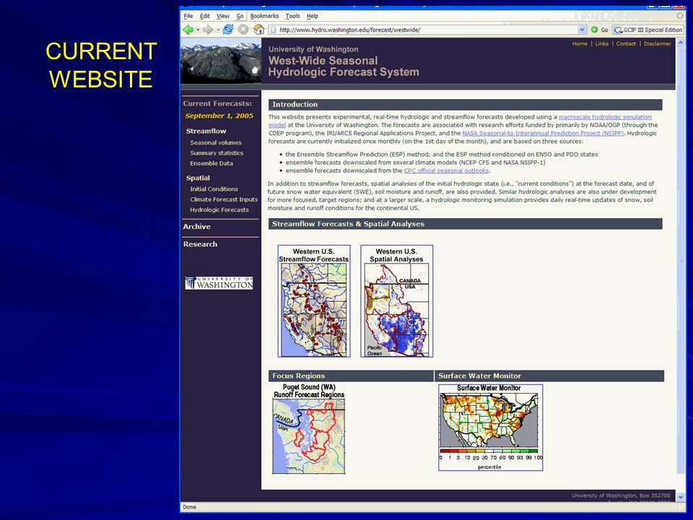Click the Links link in page header
The image size is (693, 520).
601,44
